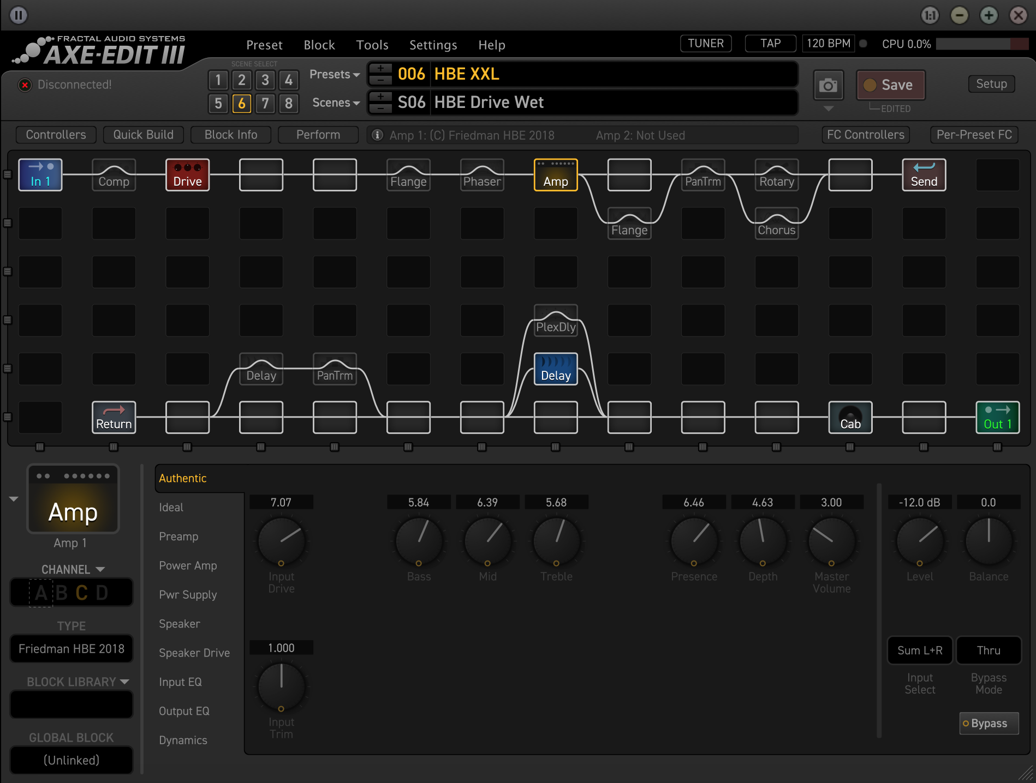The image size is (1036, 783).
Task: Open the Input Select Sum L+R dropdown
Action: point(920,651)
